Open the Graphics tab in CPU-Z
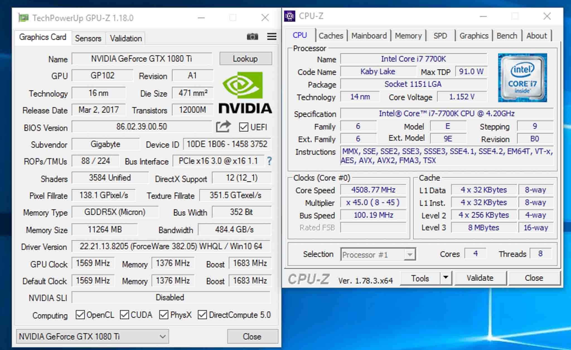Screen dimensions: 571x350 tap(474, 36)
